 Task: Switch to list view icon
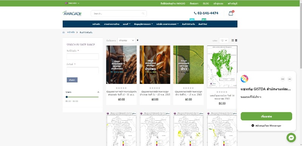tap(236, 40)
